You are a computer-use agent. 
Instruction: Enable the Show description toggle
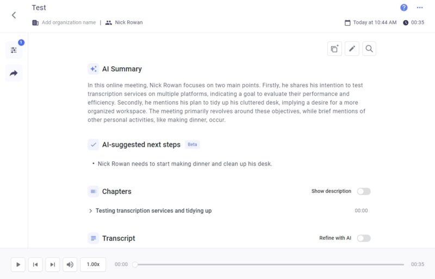[x=364, y=191]
